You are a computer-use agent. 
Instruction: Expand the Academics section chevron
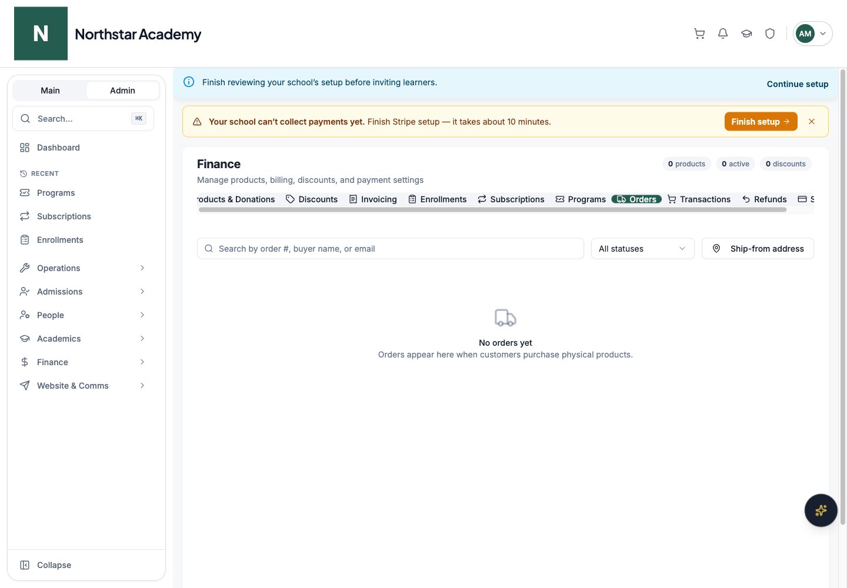(x=142, y=339)
